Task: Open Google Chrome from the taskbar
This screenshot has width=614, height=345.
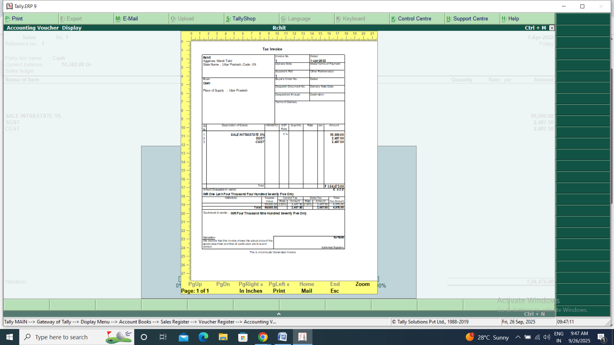Action: click(x=263, y=337)
